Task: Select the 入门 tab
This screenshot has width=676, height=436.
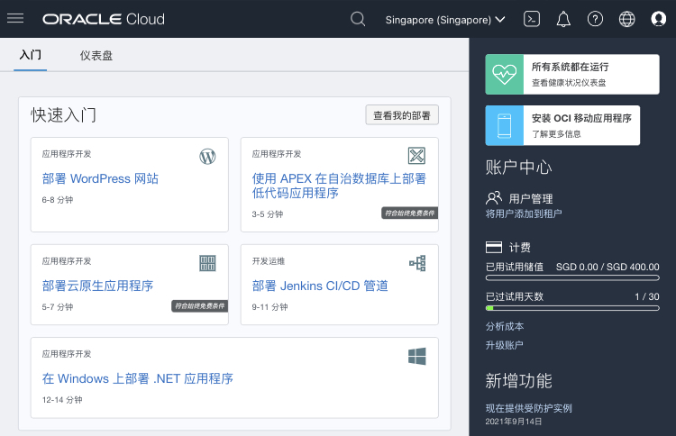Action: pyautogui.click(x=31, y=56)
